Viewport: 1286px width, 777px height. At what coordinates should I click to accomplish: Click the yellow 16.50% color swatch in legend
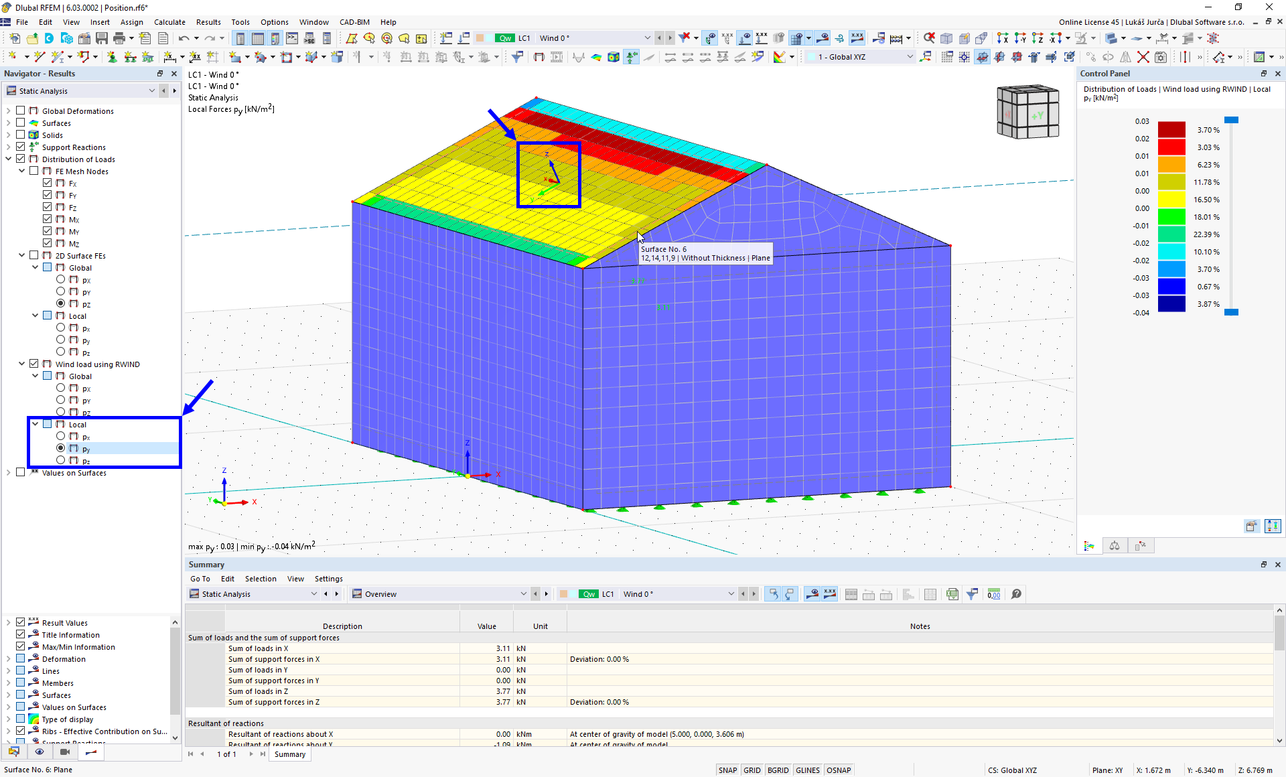click(x=1171, y=200)
